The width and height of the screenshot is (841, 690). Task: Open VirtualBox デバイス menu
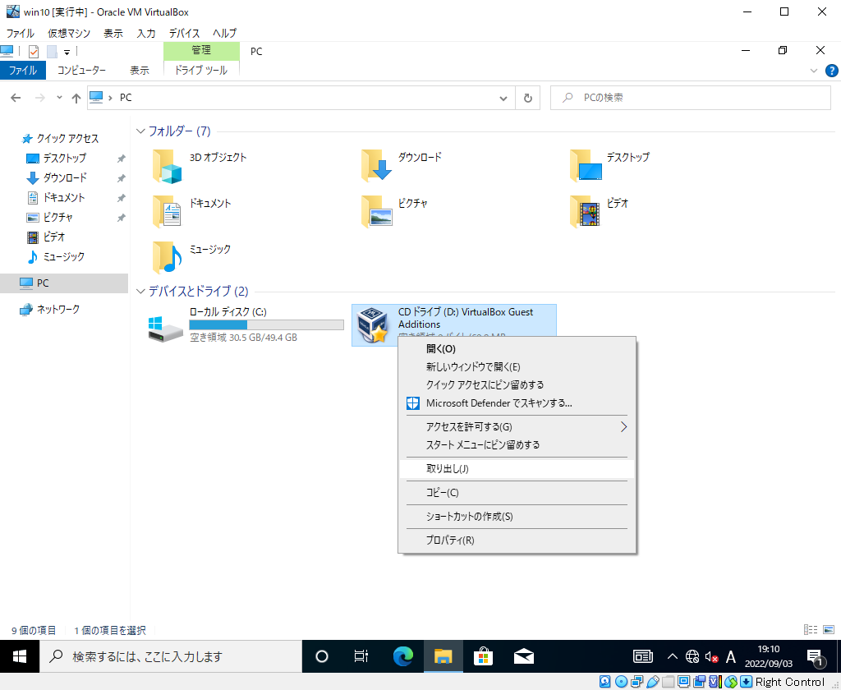pyautogui.click(x=184, y=33)
